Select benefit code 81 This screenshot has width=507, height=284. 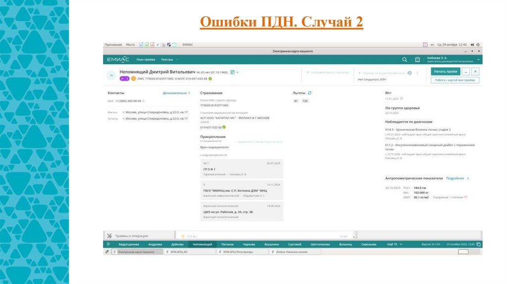[296, 101]
